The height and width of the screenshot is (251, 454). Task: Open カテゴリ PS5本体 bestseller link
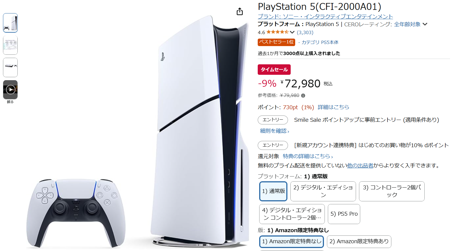pyautogui.click(x=320, y=42)
